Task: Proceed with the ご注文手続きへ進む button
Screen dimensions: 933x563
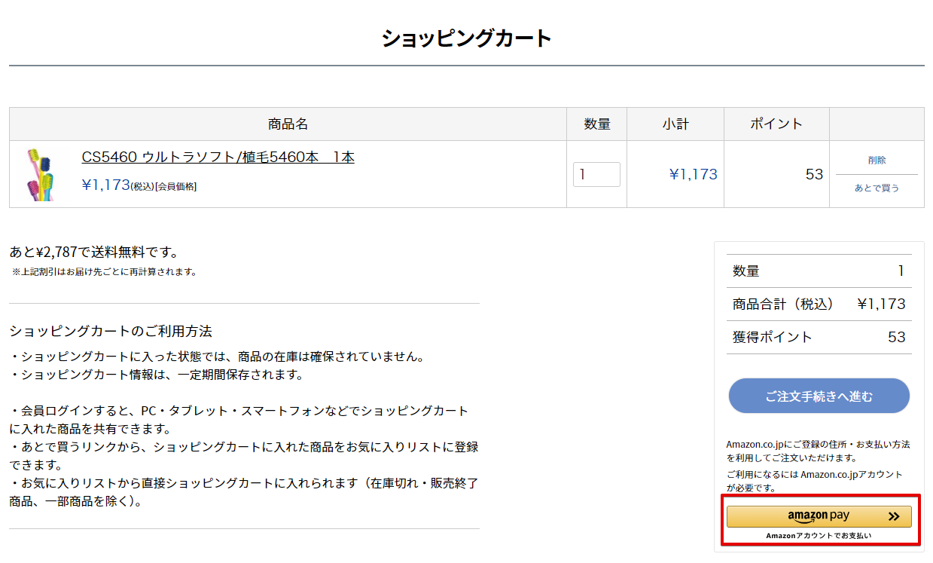Action: tap(819, 396)
